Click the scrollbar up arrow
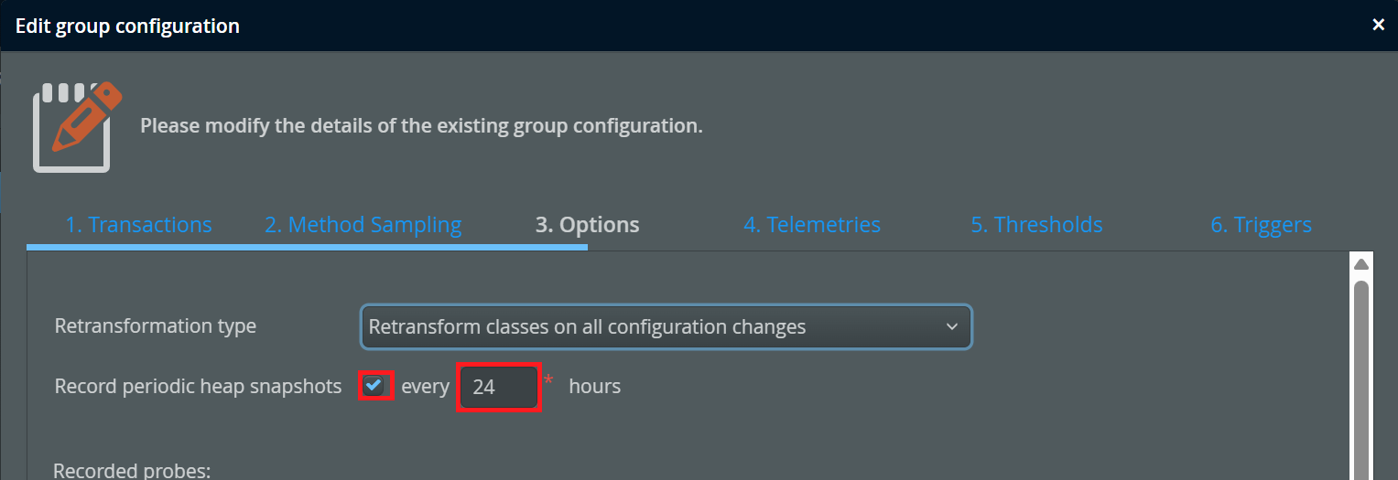Image resolution: width=1398 pixels, height=480 pixels. coord(1360,265)
